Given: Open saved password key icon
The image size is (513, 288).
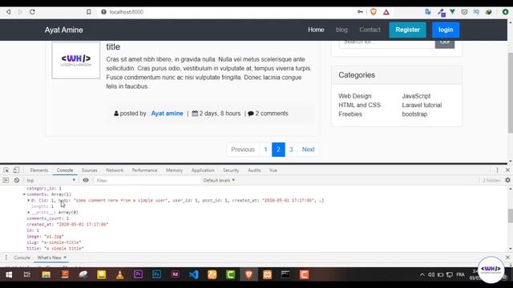Looking at the screenshot, I should [360, 12].
